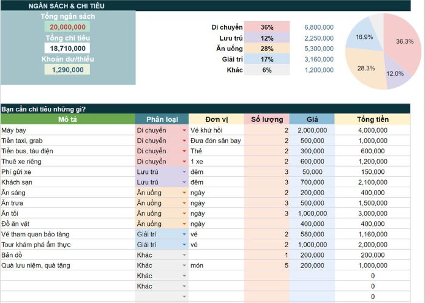Open category dropdown for Tiền taxi, grab row
The image size is (425, 303).
pyautogui.click(x=184, y=141)
